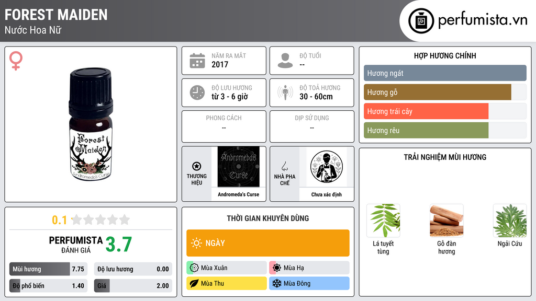Image resolution: width=536 pixels, height=301 pixels.
Task: Click the Perfumista Đánh giá label
Action: (x=76, y=245)
